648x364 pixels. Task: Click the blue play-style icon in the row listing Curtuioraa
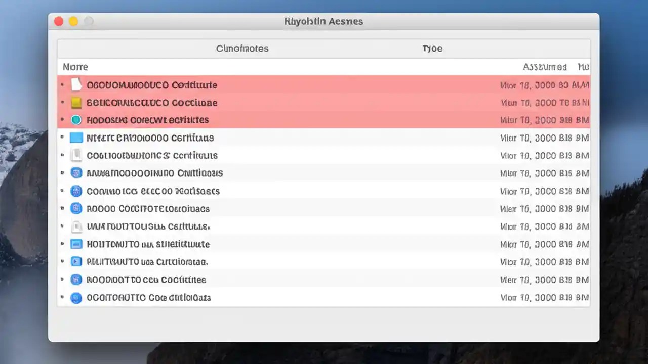coord(76,261)
